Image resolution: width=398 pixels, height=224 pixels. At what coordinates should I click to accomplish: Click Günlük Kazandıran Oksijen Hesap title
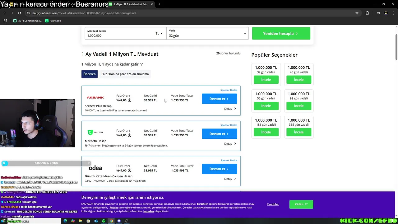(x=109, y=176)
